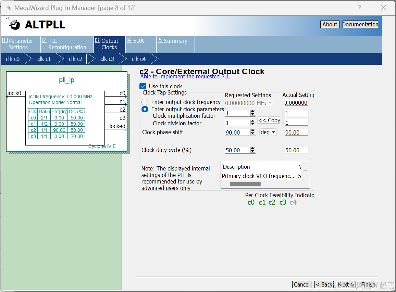Uncheck the Use this clock checkbox

143,86
